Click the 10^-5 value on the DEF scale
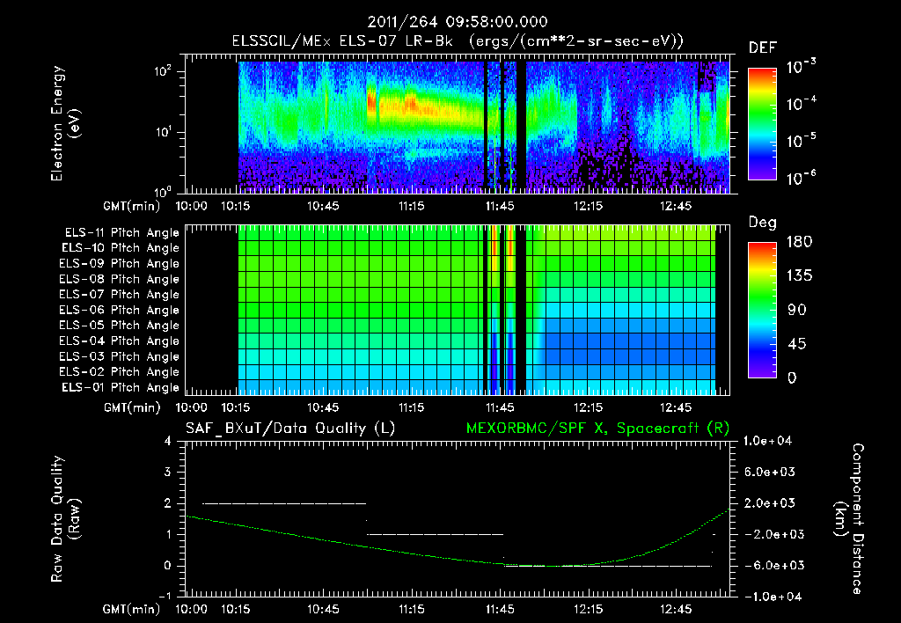Screen dimensions: 901x623 click(801, 141)
